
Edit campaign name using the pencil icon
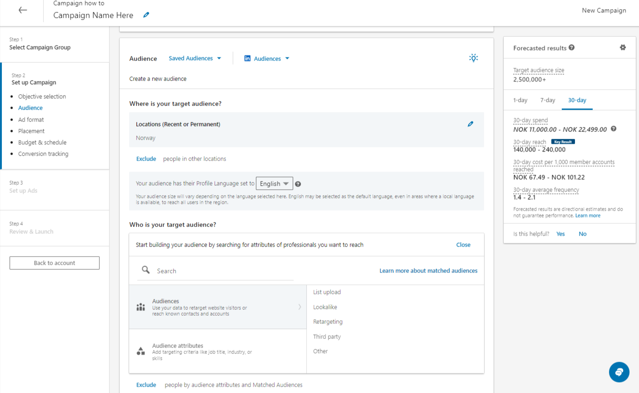(146, 15)
